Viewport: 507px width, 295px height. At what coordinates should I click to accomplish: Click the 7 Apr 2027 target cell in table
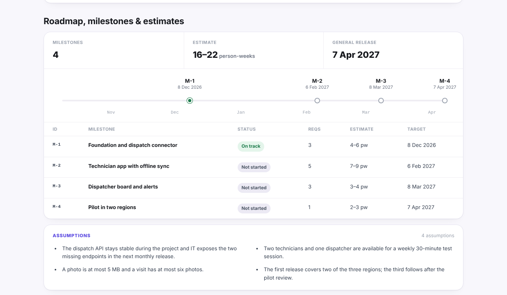pyautogui.click(x=421, y=207)
